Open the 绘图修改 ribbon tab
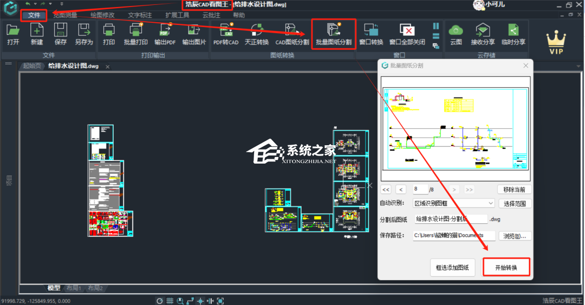The image size is (585, 305). pyautogui.click(x=102, y=15)
